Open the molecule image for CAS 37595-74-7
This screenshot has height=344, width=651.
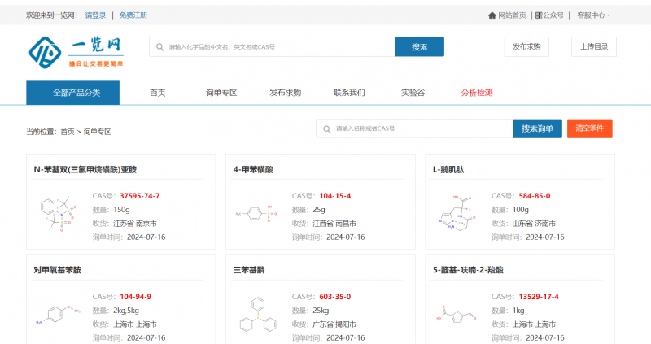point(59,214)
